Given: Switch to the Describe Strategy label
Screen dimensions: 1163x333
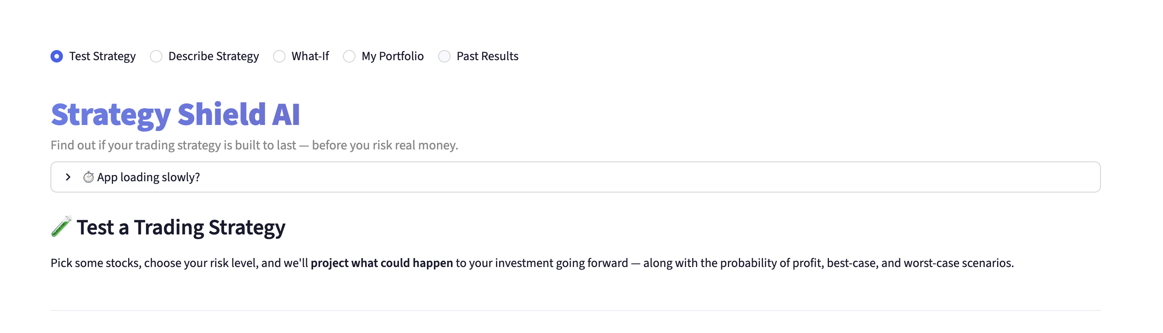Looking at the screenshot, I should pos(214,56).
